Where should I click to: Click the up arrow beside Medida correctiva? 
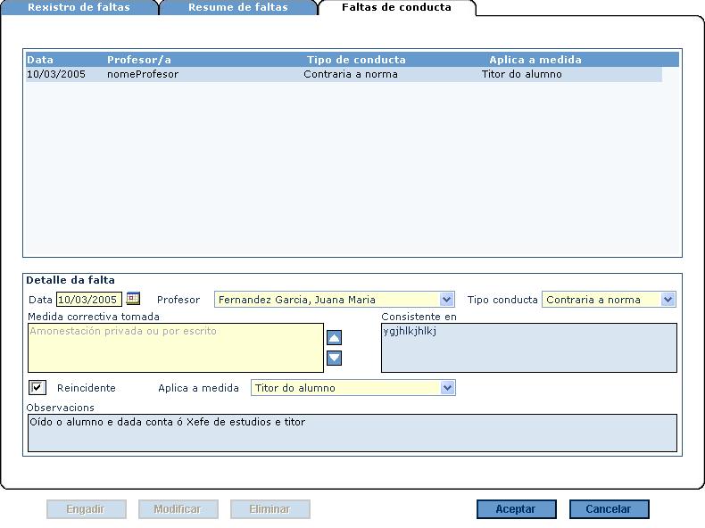pyautogui.click(x=334, y=338)
